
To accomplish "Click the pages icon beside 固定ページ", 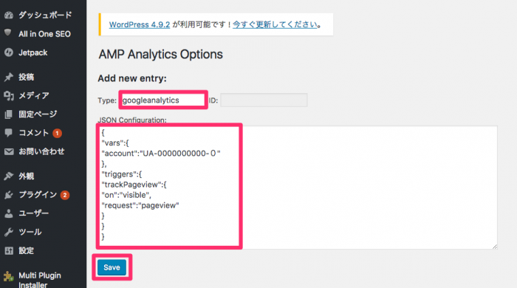I will (9, 114).
